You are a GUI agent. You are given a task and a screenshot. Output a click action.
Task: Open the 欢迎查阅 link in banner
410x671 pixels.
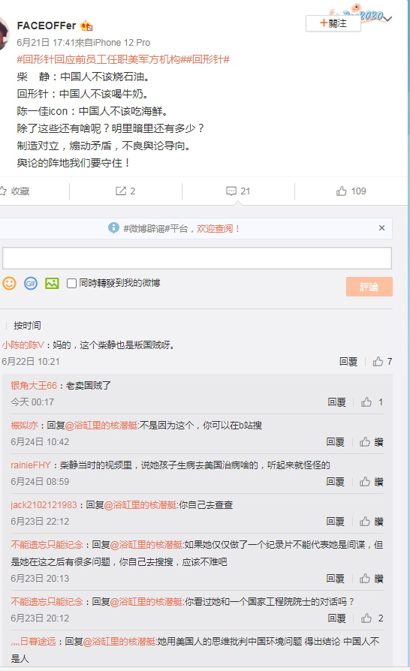218,228
